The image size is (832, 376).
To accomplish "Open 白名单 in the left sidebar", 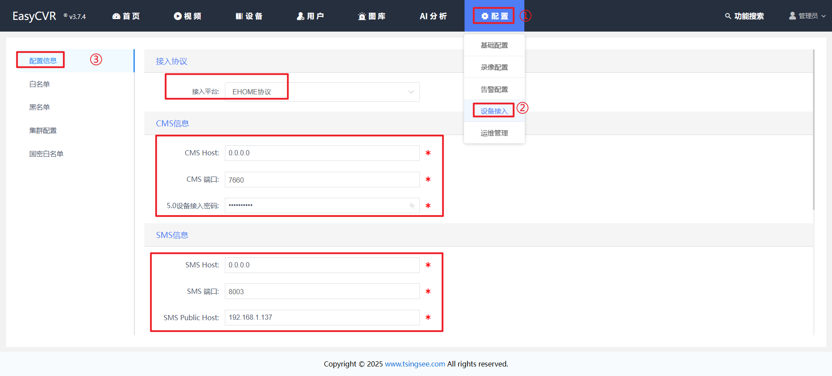I will (x=39, y=84).
